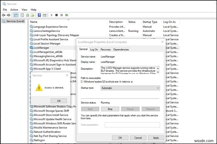Switch to the General tab
The width and height of the screenshot is (217, 144).
83,49
